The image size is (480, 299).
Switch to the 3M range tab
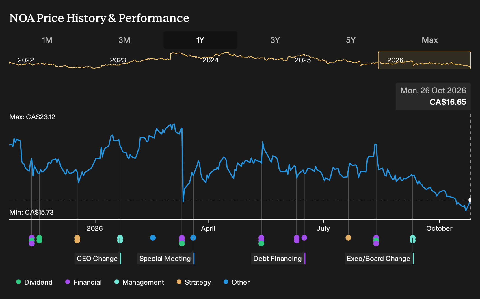point(124,40)
